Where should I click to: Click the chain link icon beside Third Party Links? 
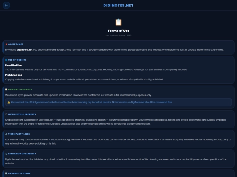click(6, 134)
